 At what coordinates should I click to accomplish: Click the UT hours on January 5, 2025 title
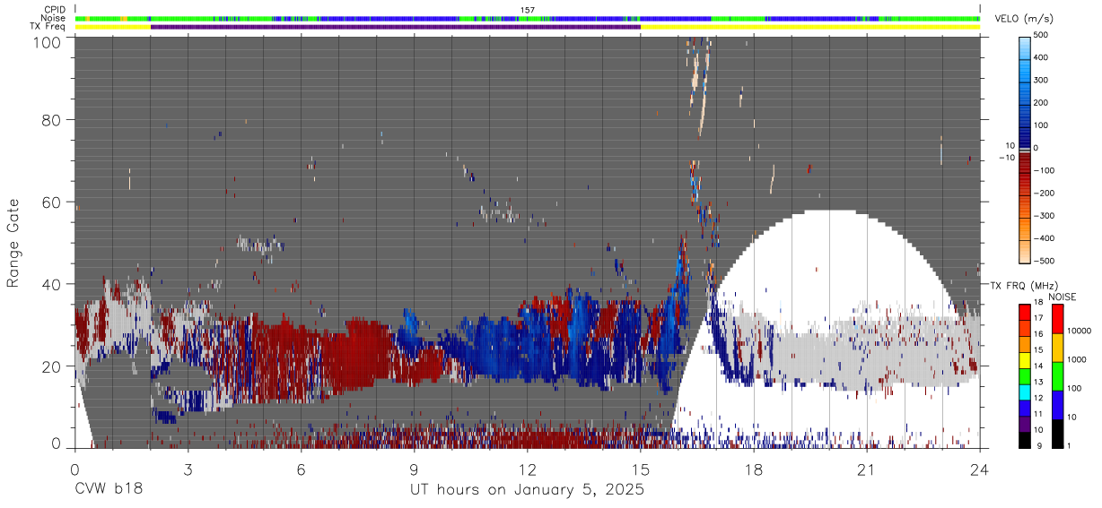527,491
